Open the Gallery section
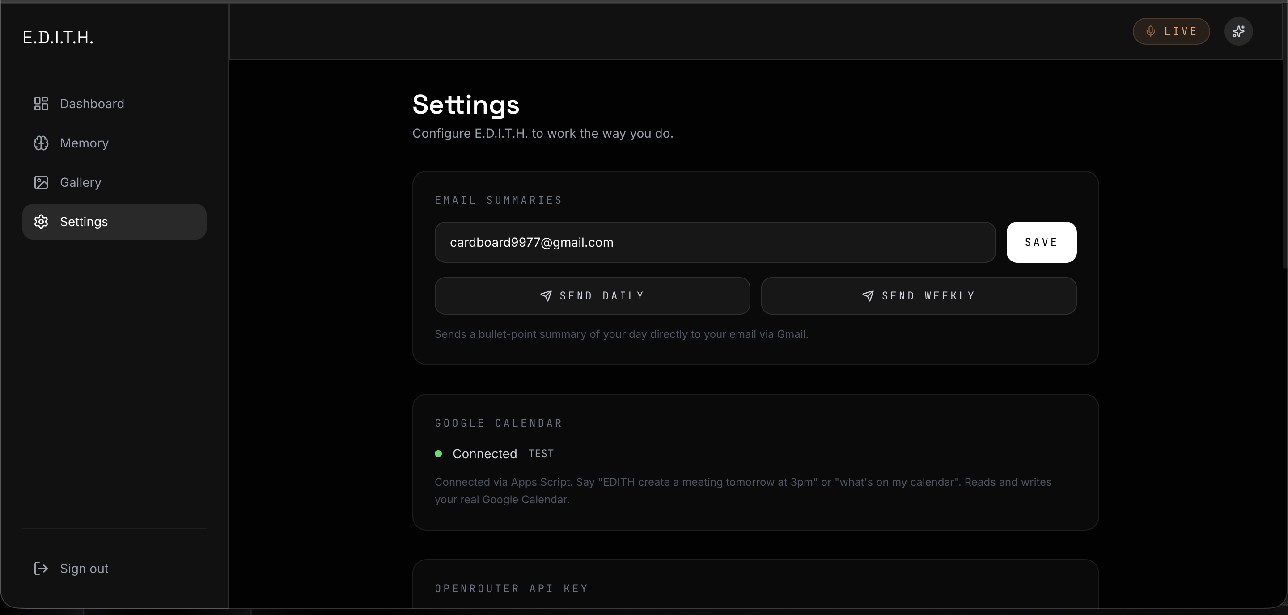 click(114, 182)
